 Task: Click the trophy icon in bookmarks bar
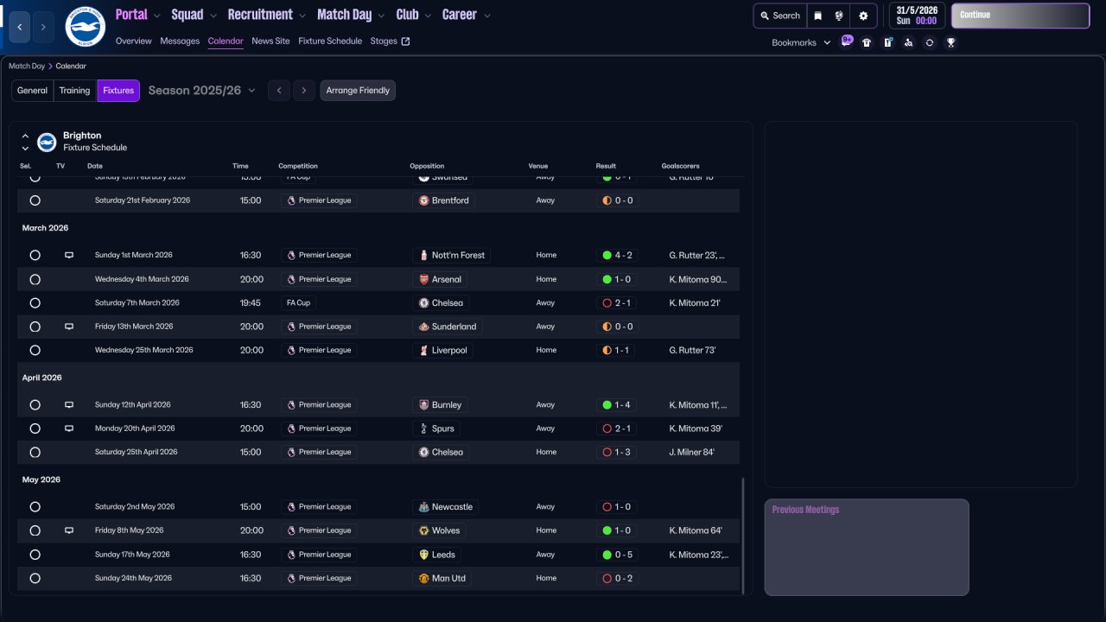950,42
